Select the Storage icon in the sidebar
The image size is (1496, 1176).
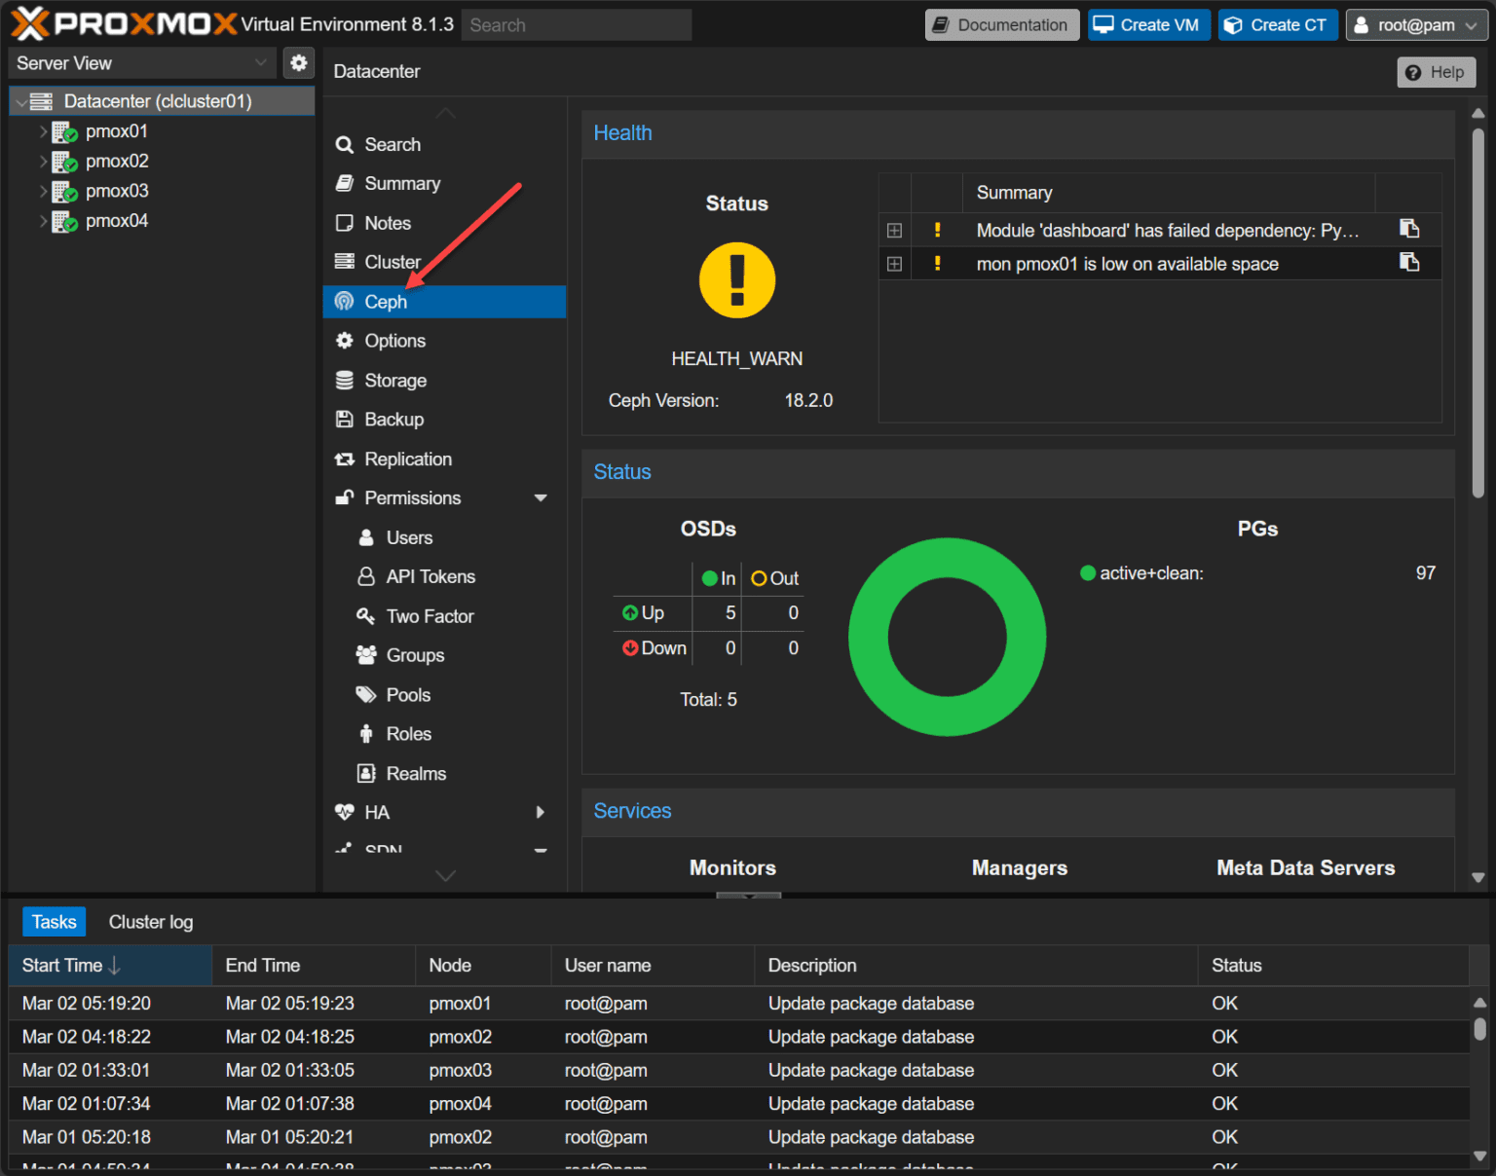tap(346, 381)
